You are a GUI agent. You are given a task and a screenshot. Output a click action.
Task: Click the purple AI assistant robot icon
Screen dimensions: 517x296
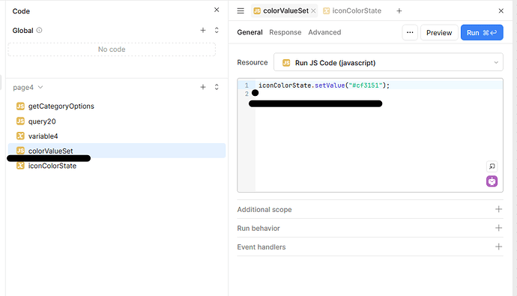[492, 181]
